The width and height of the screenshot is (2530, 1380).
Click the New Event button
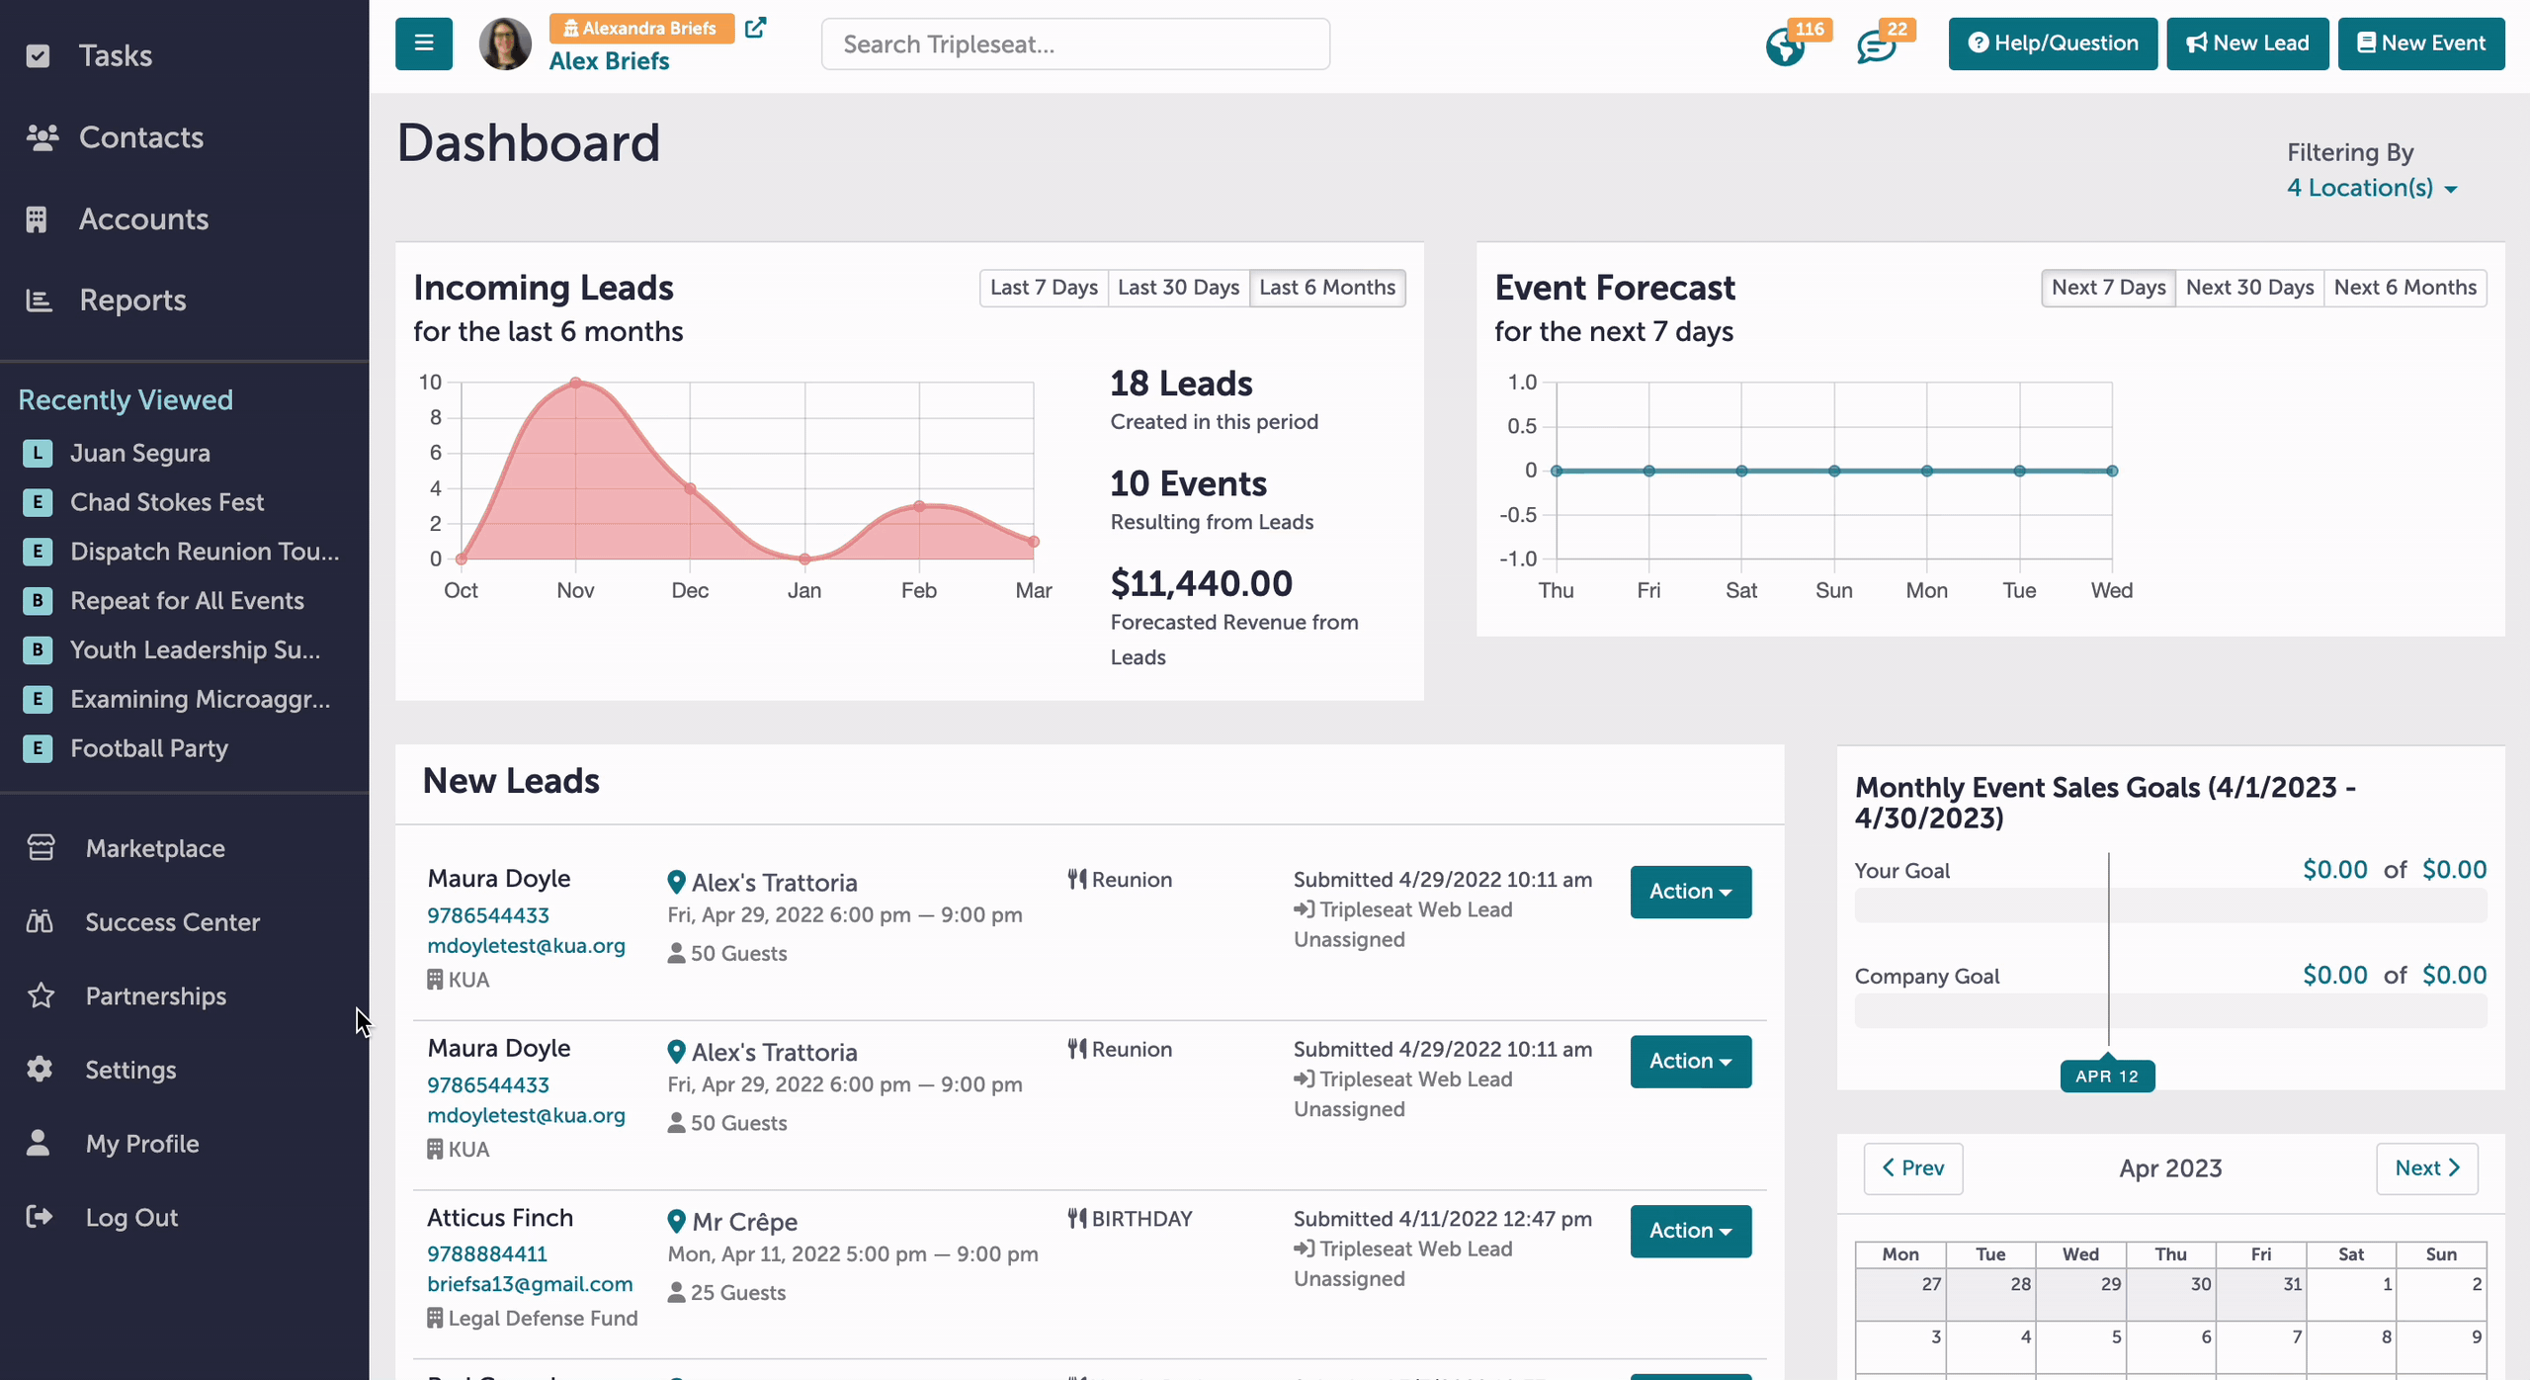(x=2420, y=43)
